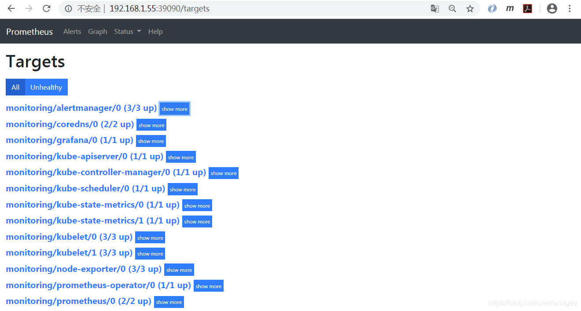Expand prometheus/0 with show more
Image resolution: width=581 pixels, height=311 pixels.
[x=169, y=302]
